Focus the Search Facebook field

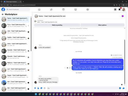[x=18, y=9]
